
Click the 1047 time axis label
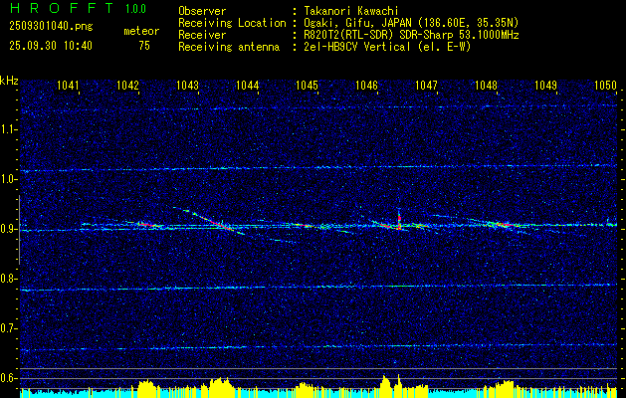point(426,85)
